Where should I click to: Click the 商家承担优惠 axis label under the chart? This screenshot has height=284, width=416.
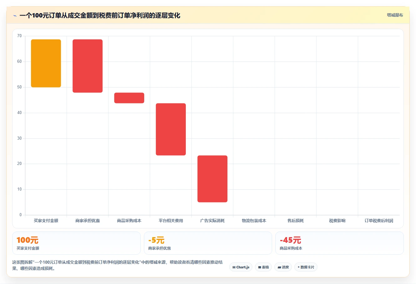[88, 221]
